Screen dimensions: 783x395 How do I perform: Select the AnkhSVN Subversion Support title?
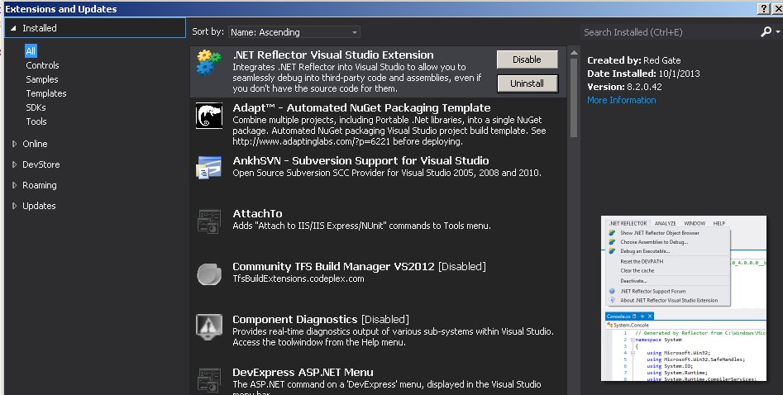tap(360, 161)
